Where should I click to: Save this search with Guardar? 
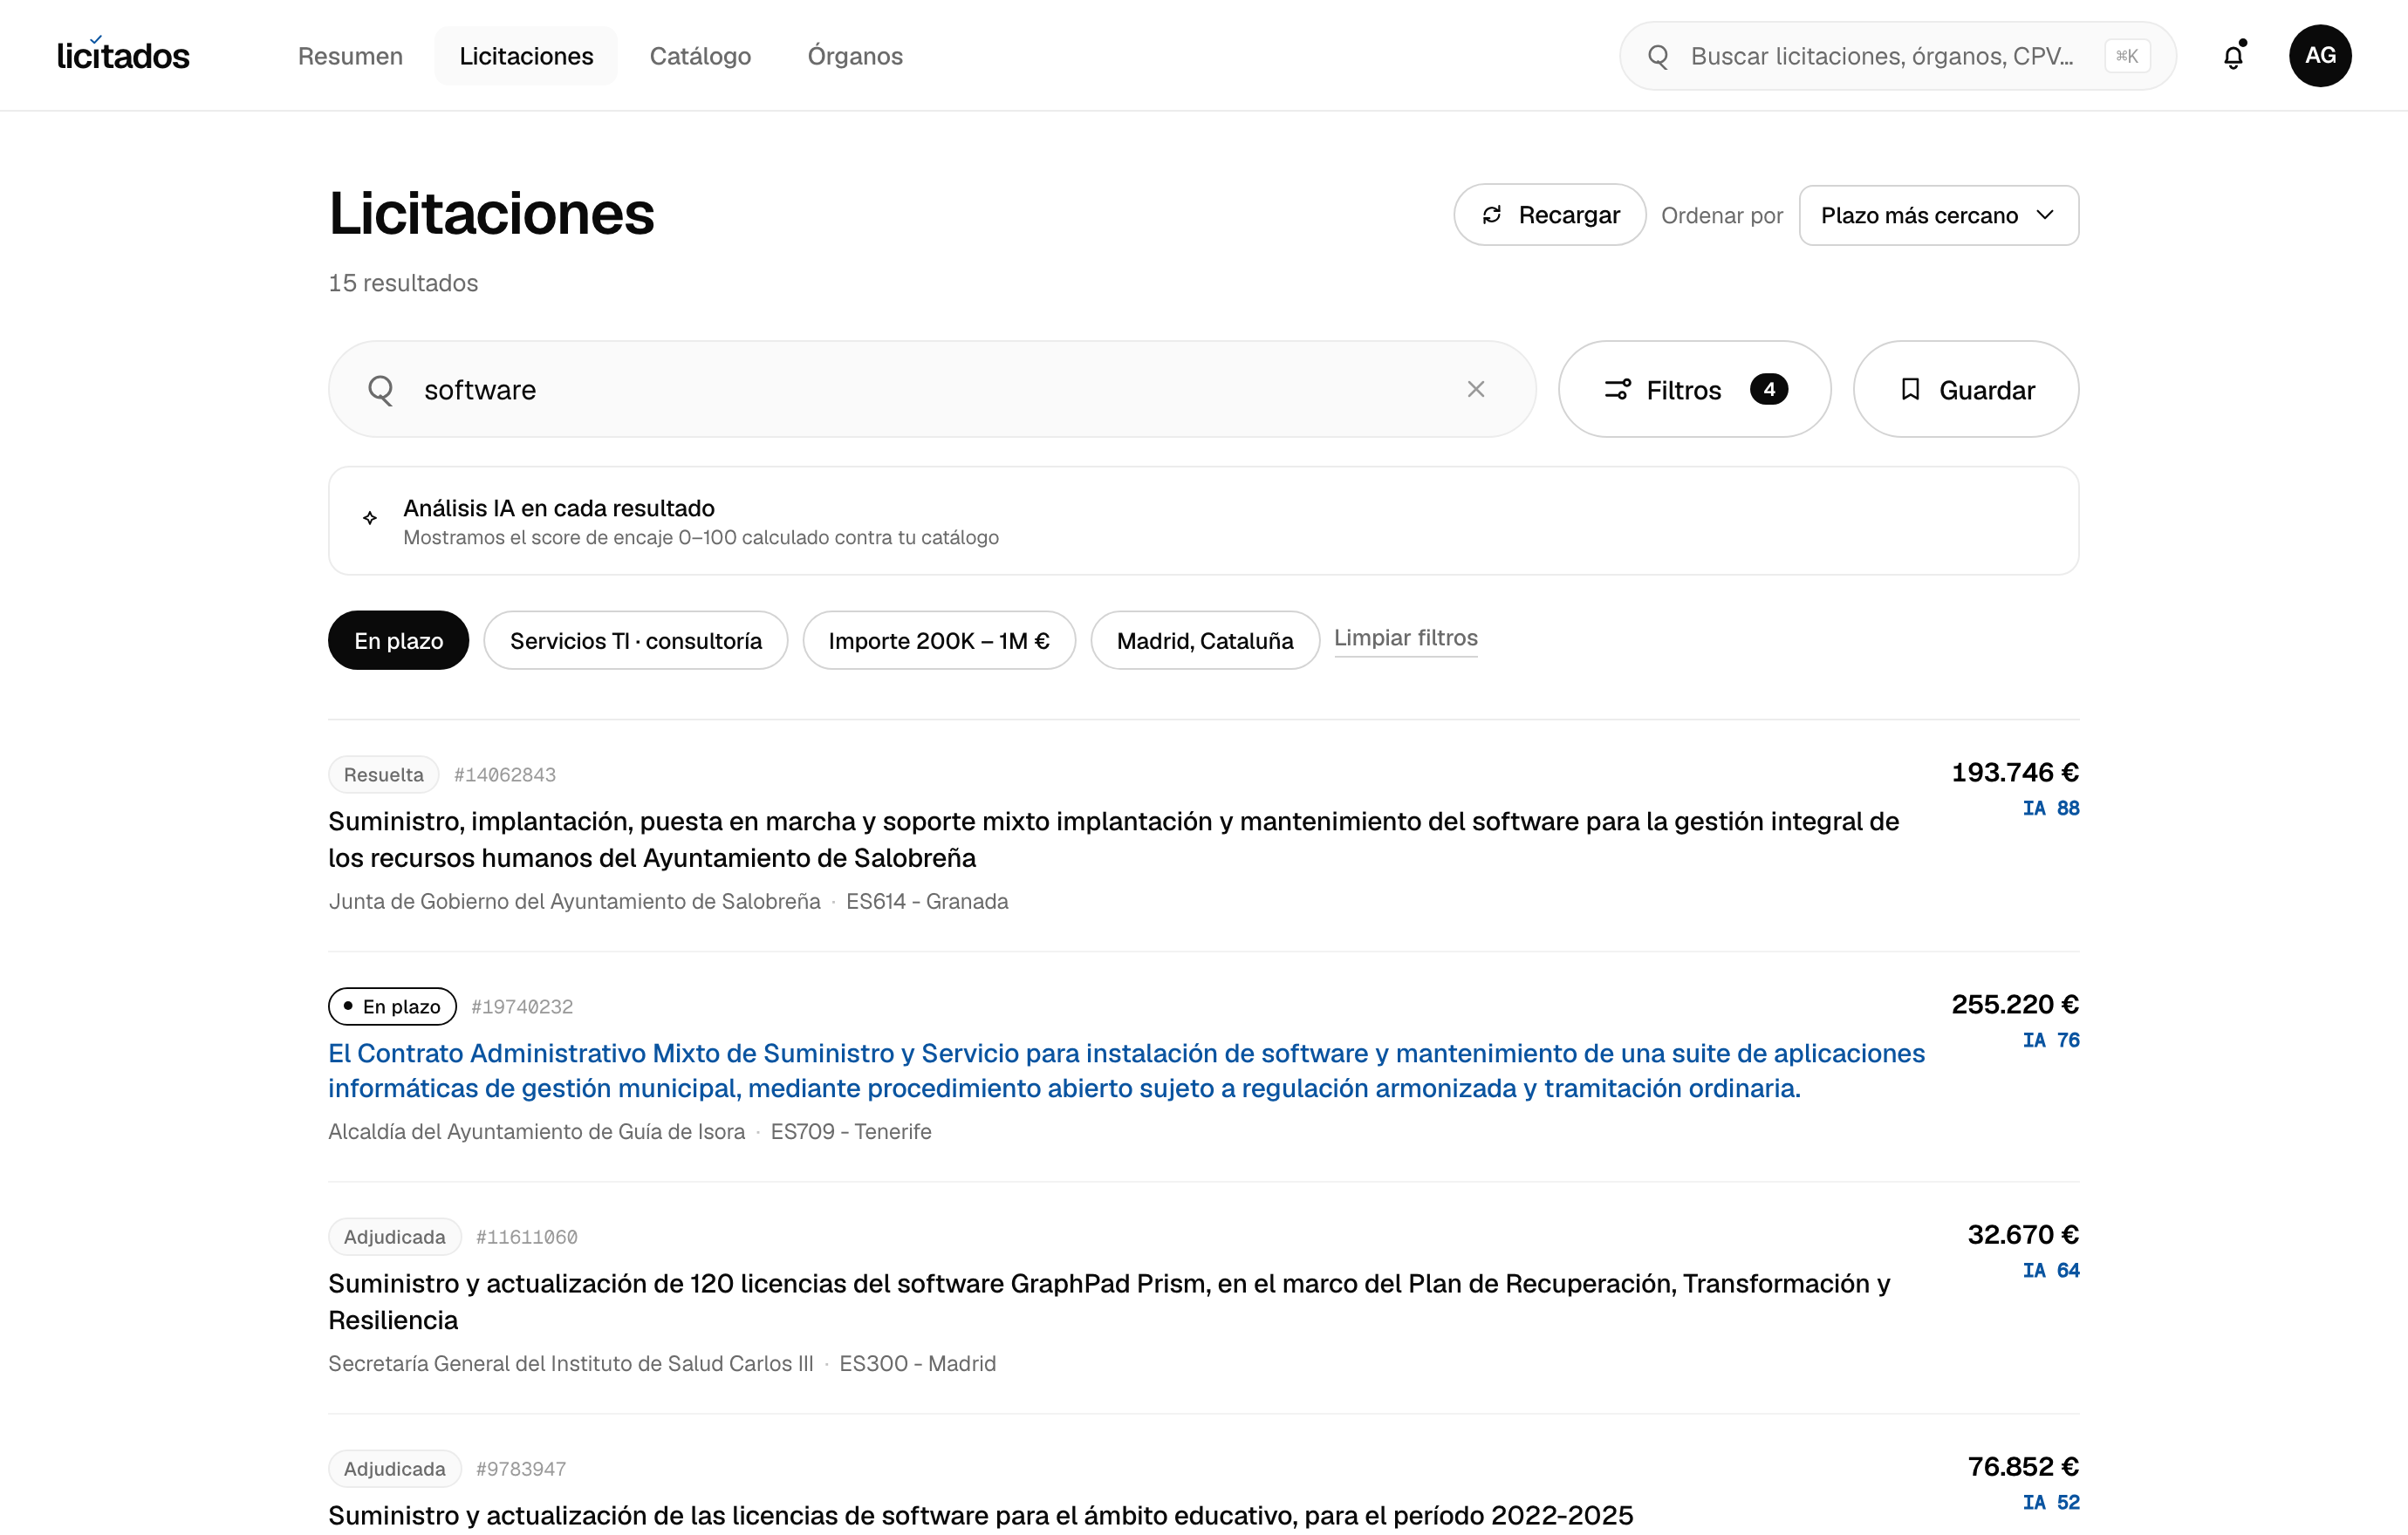point(1965,390)
